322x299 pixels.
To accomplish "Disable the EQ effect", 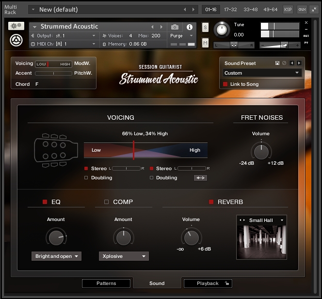I will coord(45,202).
